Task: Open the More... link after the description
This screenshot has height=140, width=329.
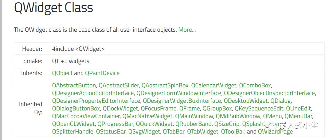Action: click(x=187, y=30)
